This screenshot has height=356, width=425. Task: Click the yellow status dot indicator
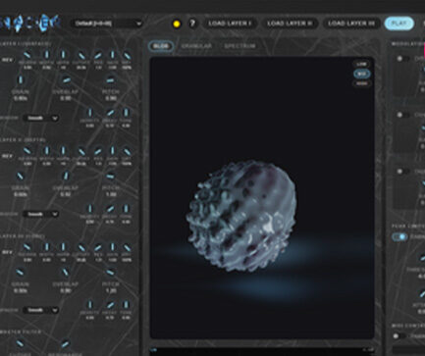(177, 24)
